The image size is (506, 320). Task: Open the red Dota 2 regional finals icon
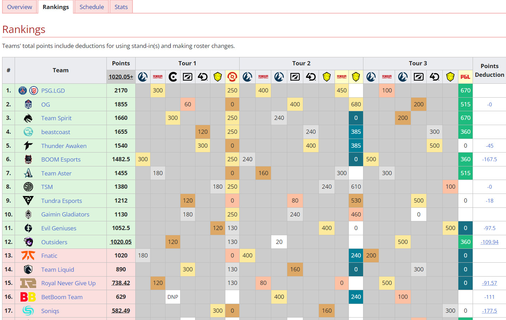click(x=232, y=77)
